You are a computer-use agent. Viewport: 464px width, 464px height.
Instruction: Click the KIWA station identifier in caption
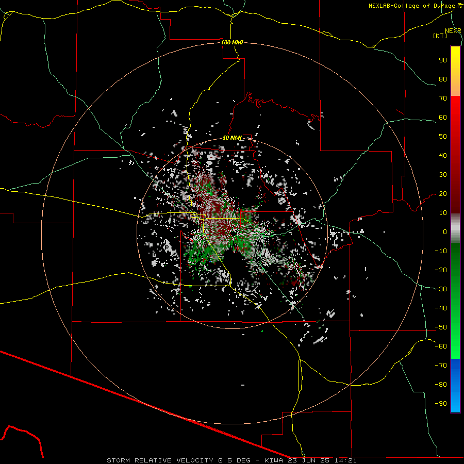pyautogui.click(x=274, y=460)
